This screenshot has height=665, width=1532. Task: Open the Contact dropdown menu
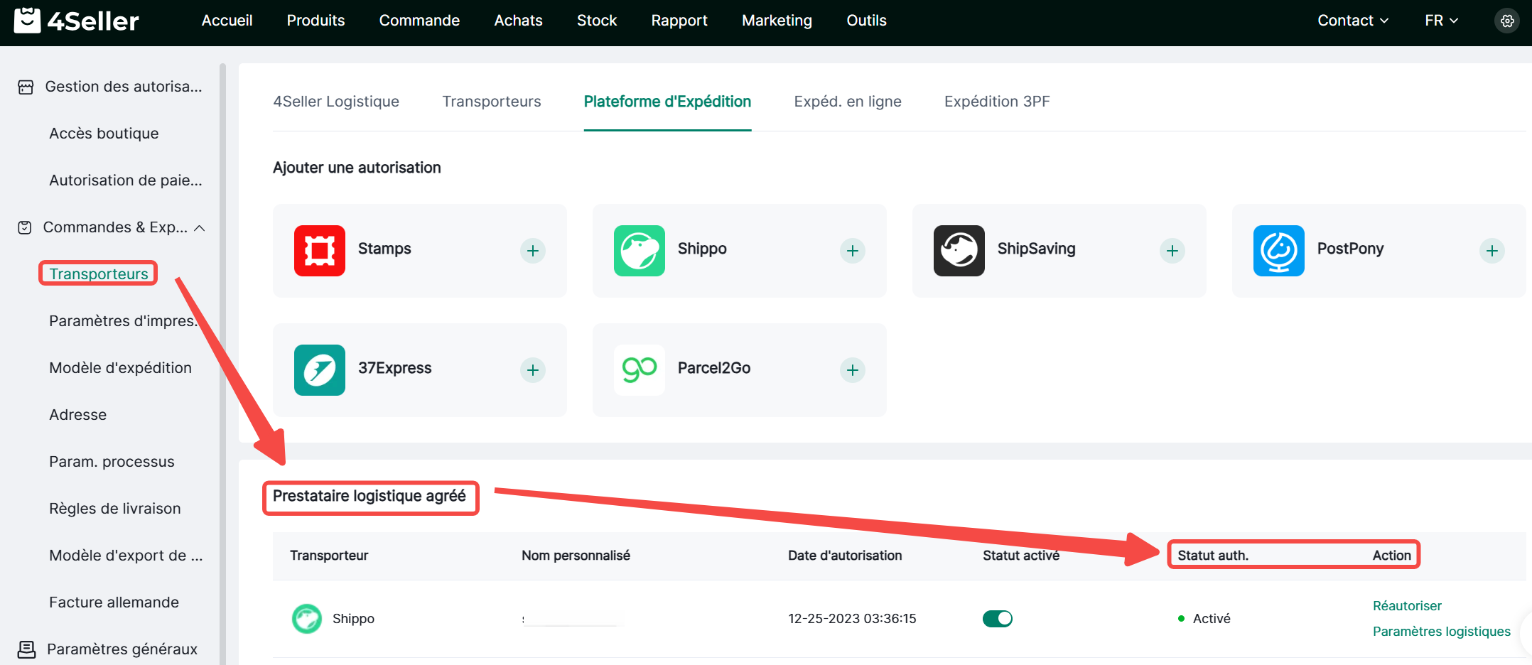point(1352,21)
